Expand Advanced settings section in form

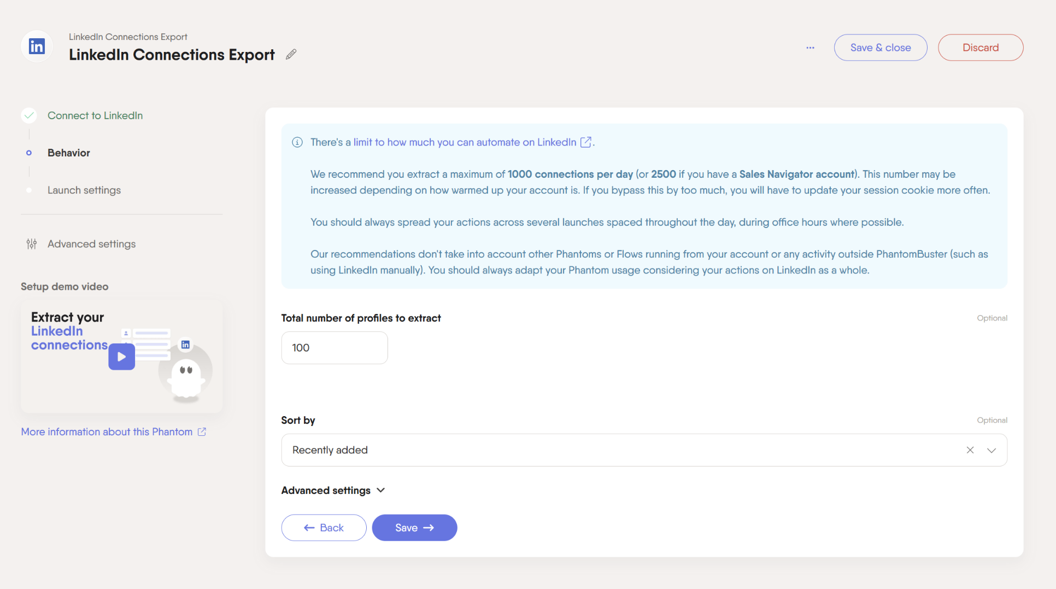333,491
